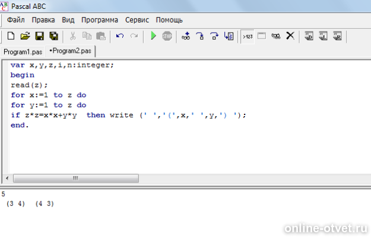Run to cursor icon
The height and width of the screenshot is (237, 371).
tap(229, 36)
